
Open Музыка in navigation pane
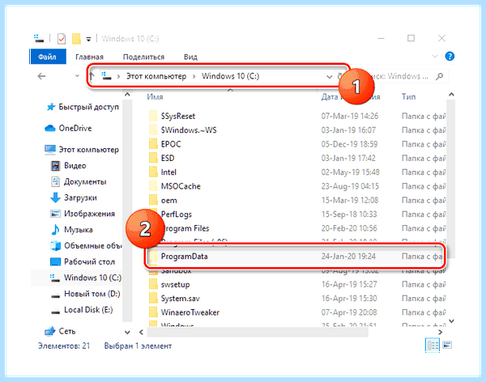(79, 230)
